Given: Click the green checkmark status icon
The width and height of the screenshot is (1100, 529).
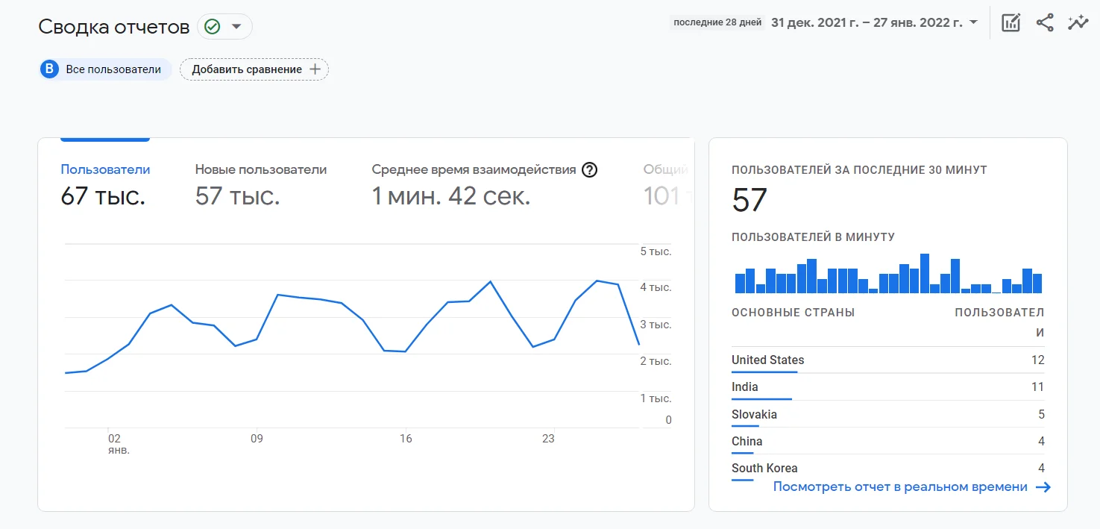Looking at the screenshot, I should [x=213, y=27].
